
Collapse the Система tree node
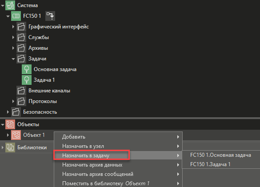[3, 6]
